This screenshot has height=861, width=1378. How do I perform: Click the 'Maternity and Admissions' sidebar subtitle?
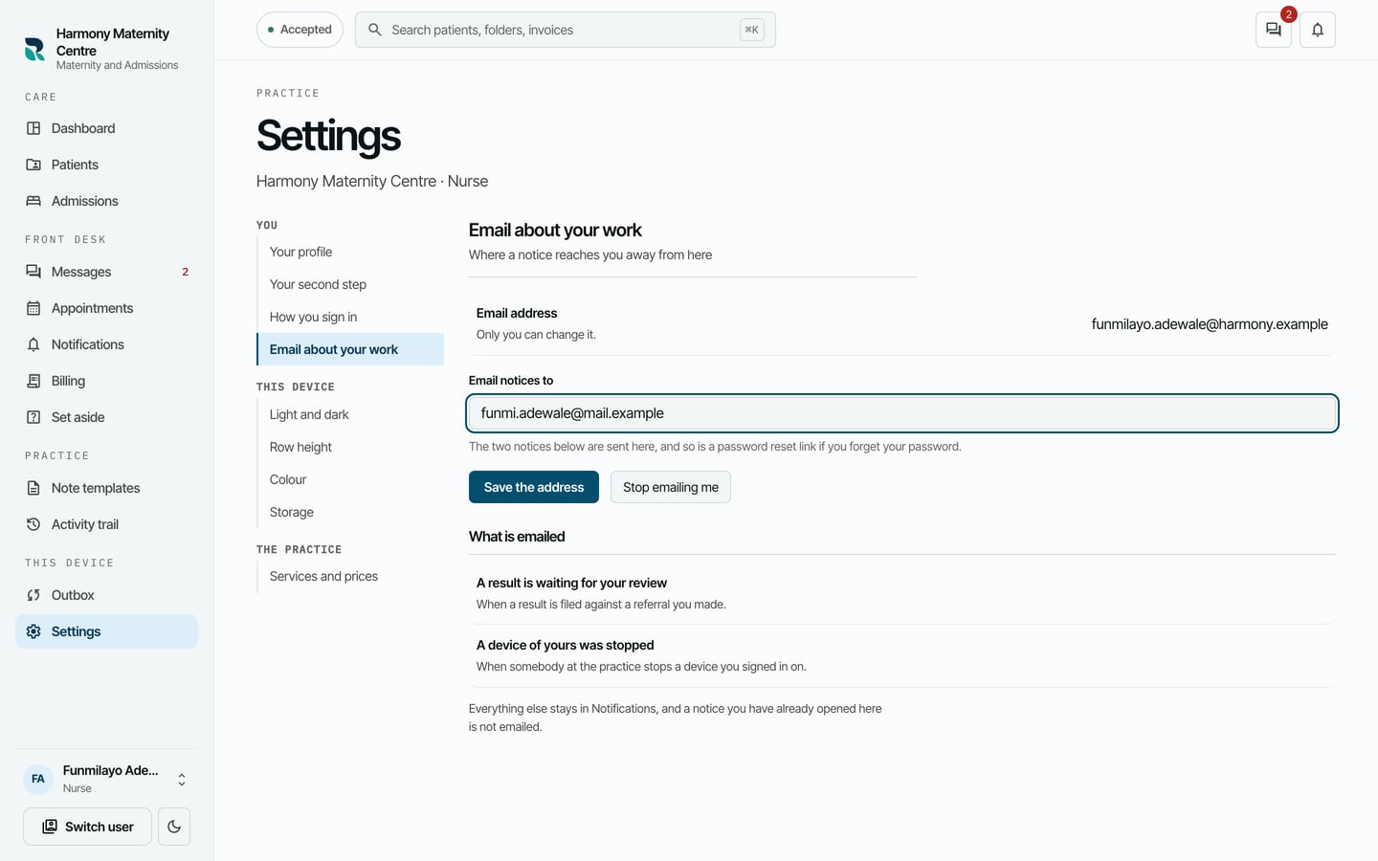117,65
